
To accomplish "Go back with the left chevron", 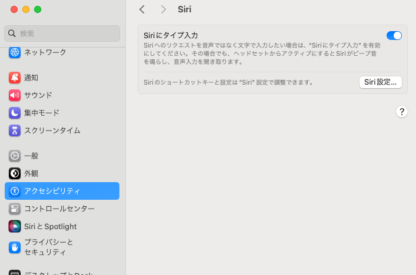I will coord(142,9).
